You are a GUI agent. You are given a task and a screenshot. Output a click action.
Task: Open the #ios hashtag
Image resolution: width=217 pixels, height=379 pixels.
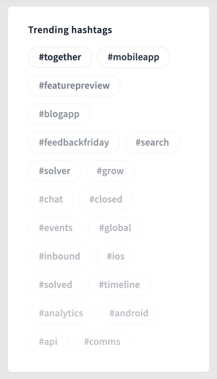tap(116, 256)
